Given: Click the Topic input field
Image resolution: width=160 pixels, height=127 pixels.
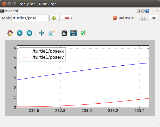Looking at the screenshot, I should pos(30,18).
